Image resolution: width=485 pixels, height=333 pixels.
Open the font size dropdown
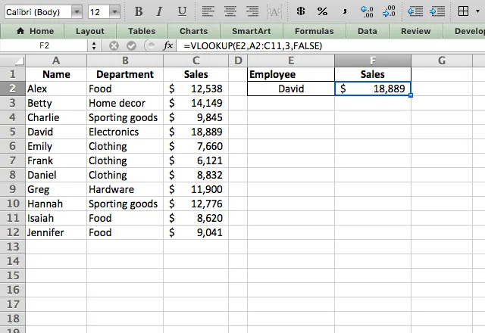tap(114, 12)
